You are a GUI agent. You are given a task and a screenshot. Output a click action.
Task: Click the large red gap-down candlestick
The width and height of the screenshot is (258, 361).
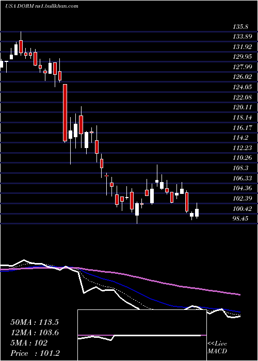click(65, 112)
